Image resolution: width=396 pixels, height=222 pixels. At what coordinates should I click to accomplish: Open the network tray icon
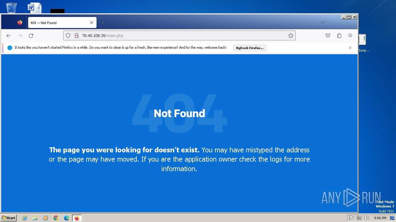(359, 218)
